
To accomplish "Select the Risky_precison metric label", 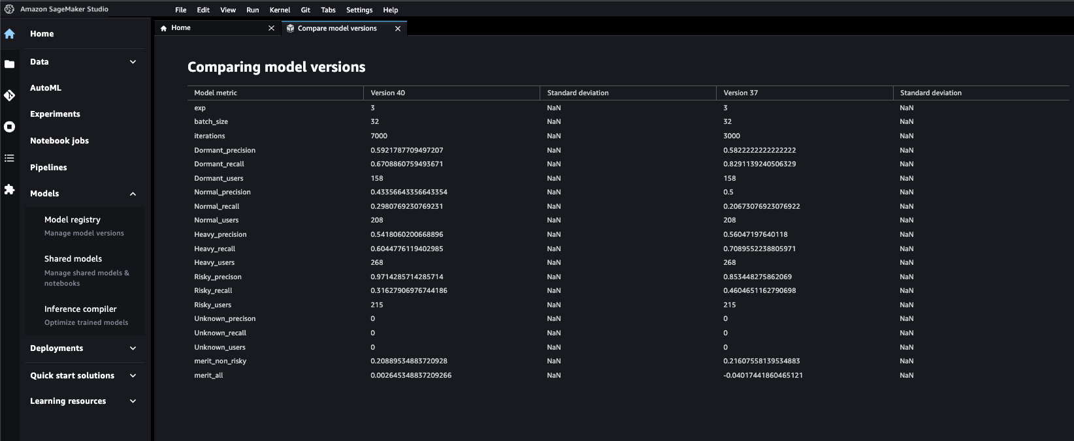I will [218, 277].
